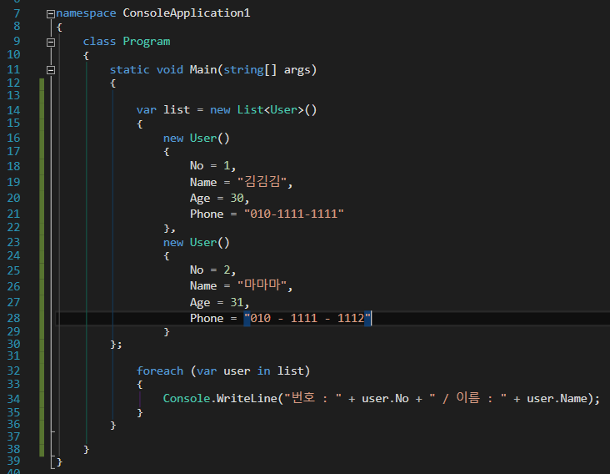
Task: Click No = 1 assignment
Action: 210,166
